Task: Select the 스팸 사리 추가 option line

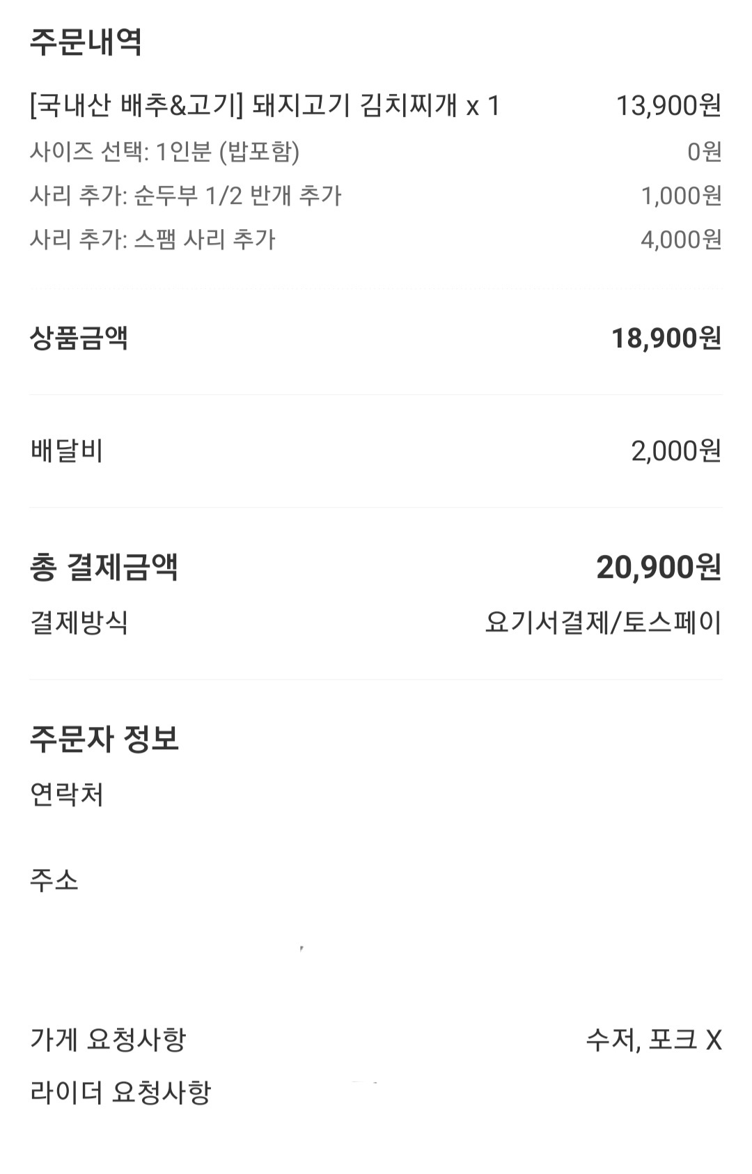Action: tap(152, 240)
